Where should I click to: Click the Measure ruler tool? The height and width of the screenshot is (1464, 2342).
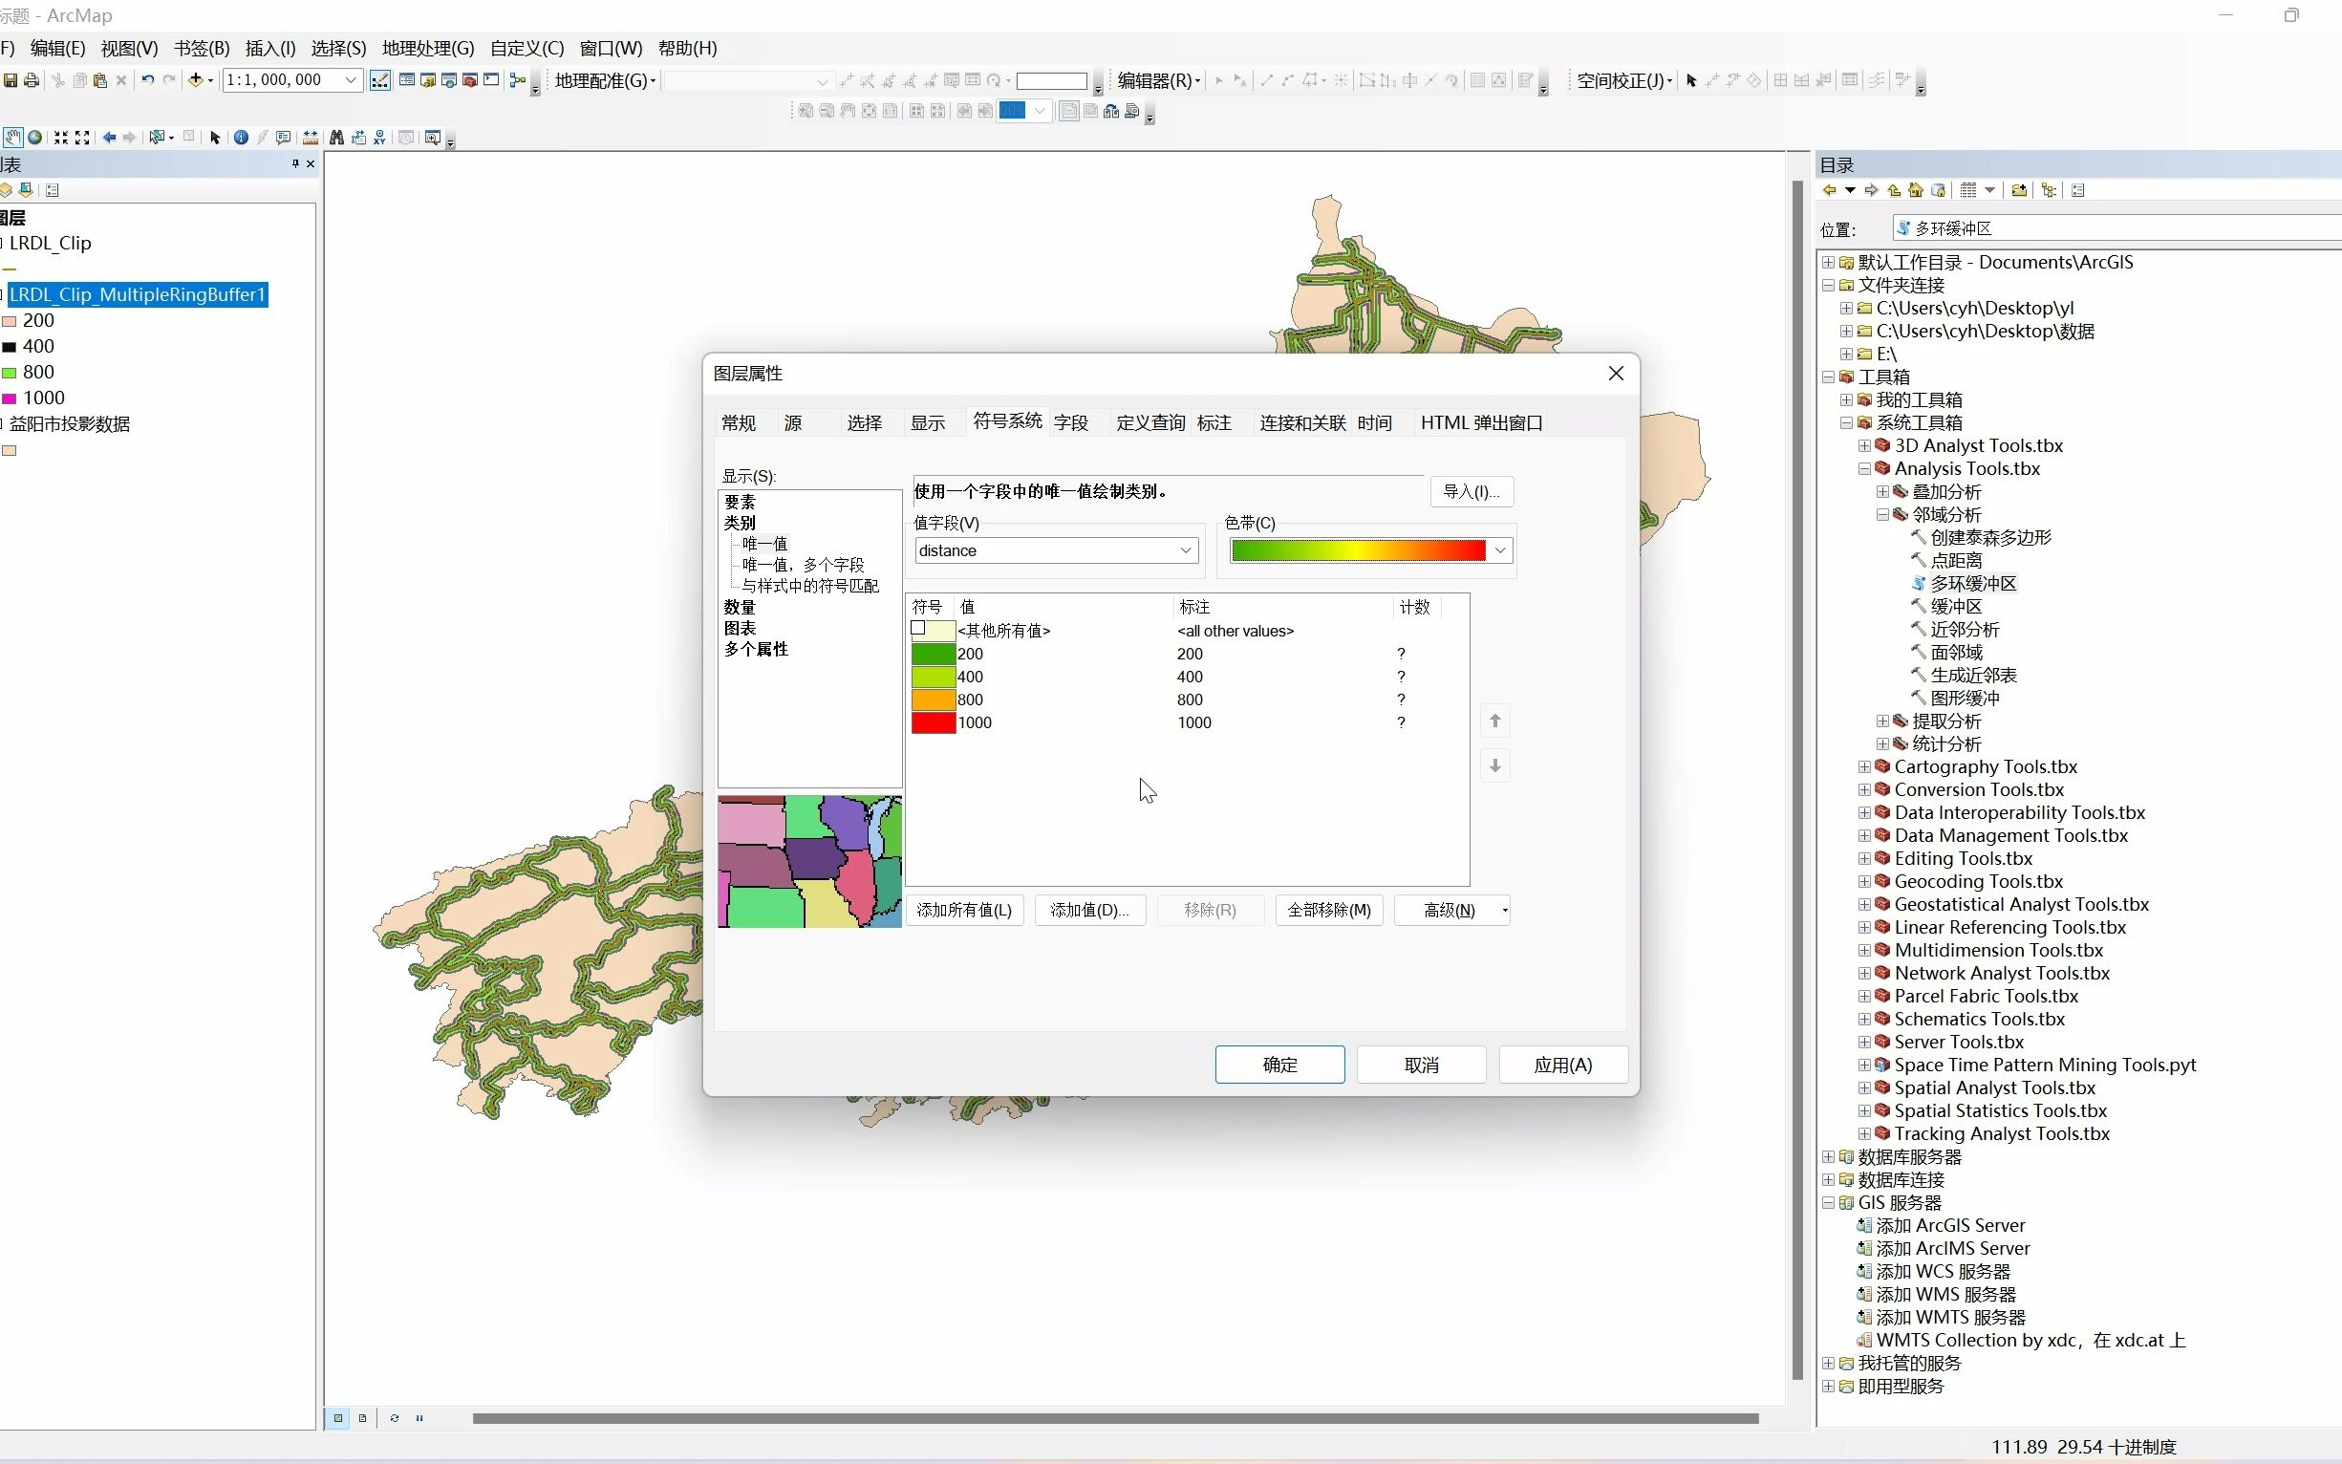[x=311, y=138]
